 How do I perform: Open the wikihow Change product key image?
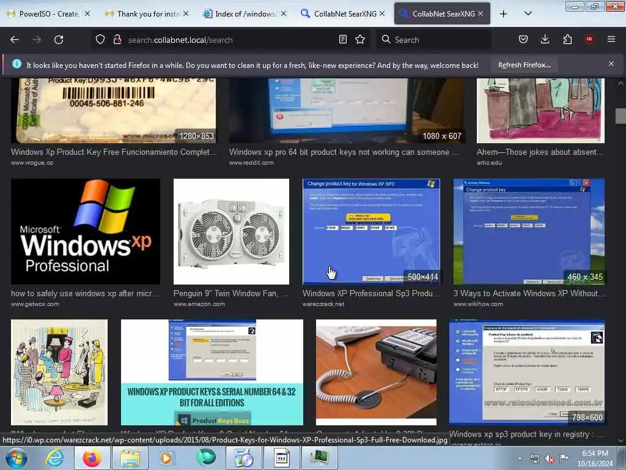tap(529, 231)
